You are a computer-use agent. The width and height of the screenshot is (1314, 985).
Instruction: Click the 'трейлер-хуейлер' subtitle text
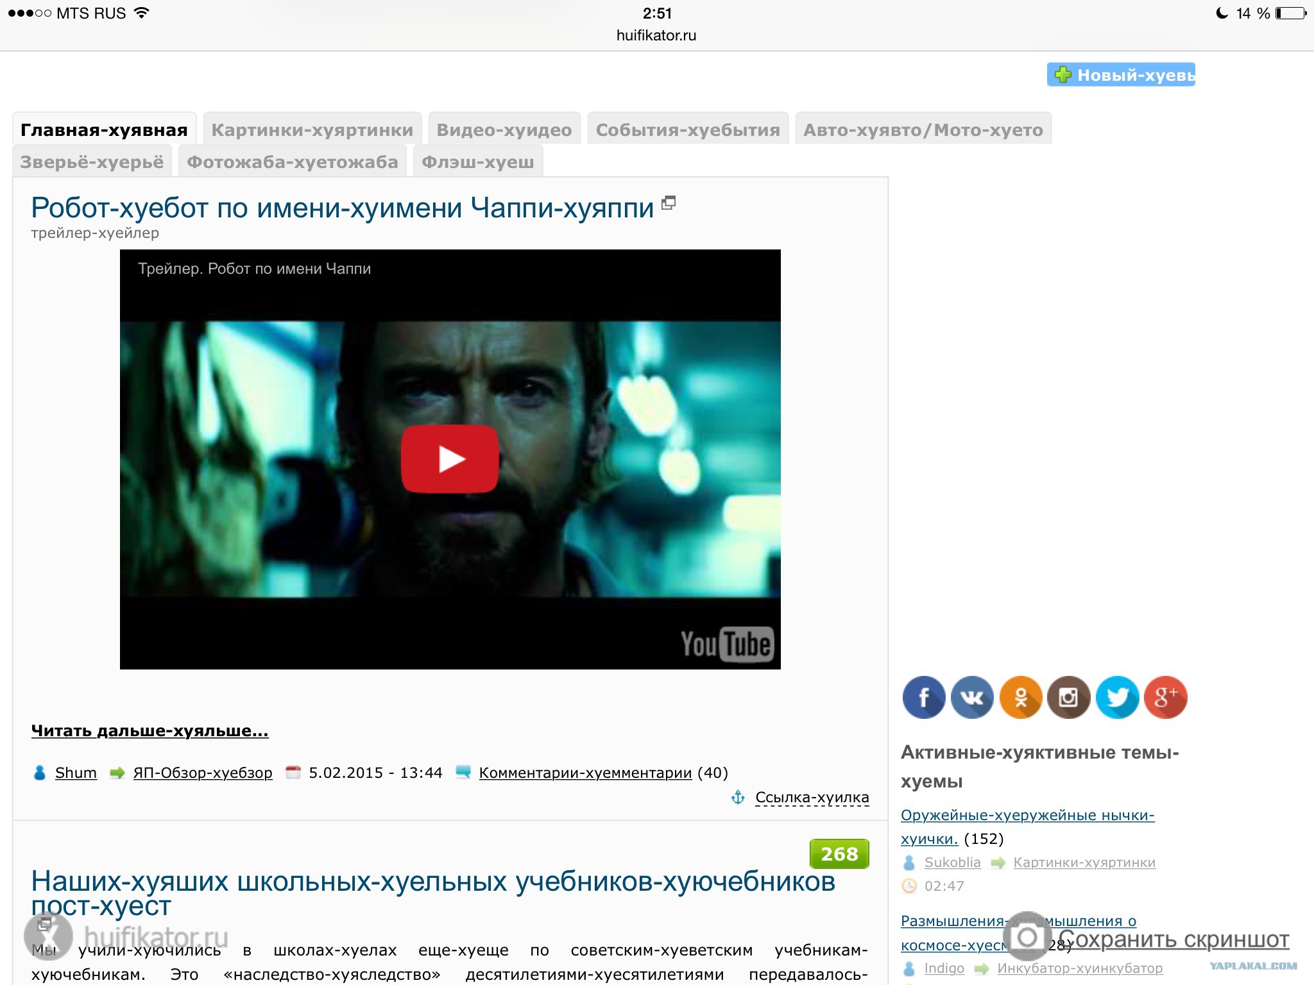pyautogui.click(x=95, y=233)
